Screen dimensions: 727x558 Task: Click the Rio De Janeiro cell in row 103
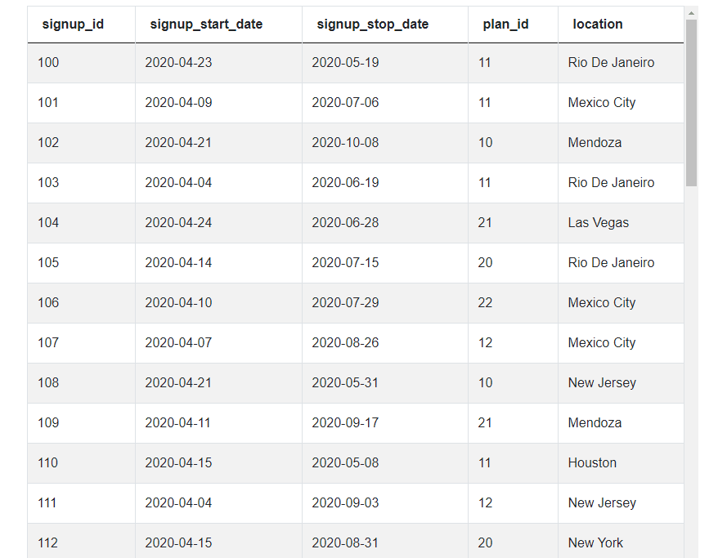(610, 182)
